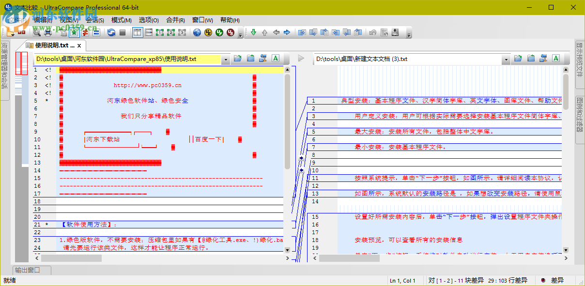
Task: Click the recompare refresh icon
Action: [111, 33]
